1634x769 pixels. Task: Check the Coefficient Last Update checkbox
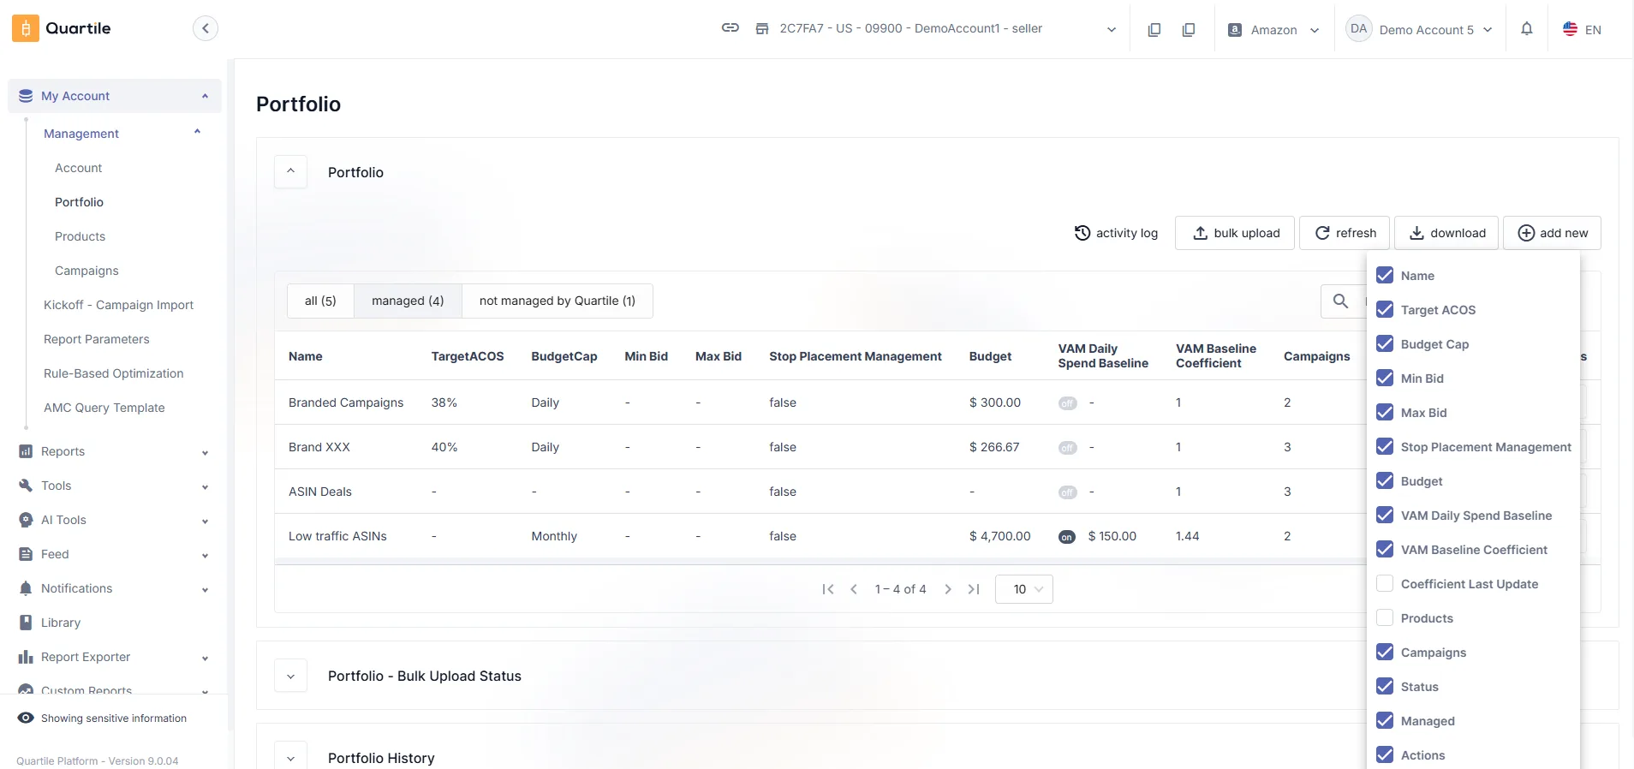(x=1385, y=583)
